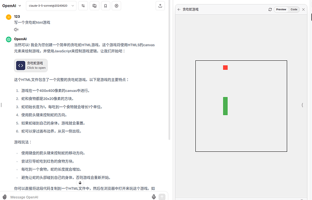The height and width of the screenshot is (200, 312).
Task: Toggle the left sidebar handle
Action: click(x=1, y=105)
